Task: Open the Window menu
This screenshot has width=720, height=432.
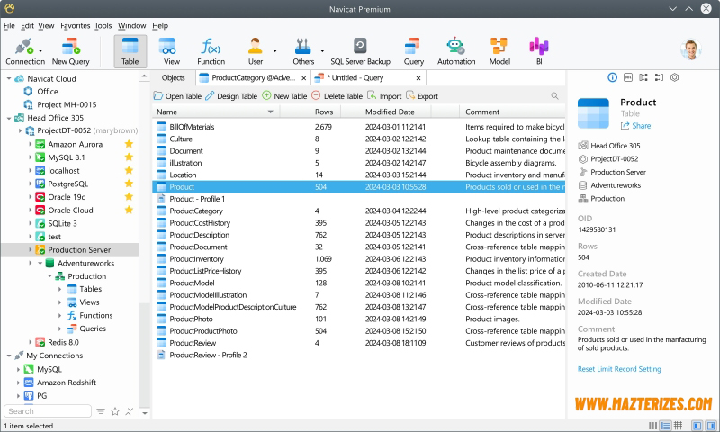Action: [x=131, y=26]
